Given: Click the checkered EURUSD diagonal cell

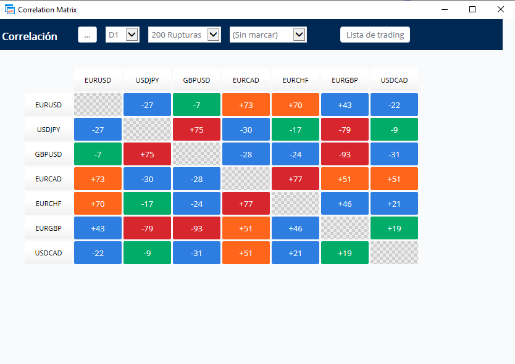Looking at the screenshot, I should 98,105.
